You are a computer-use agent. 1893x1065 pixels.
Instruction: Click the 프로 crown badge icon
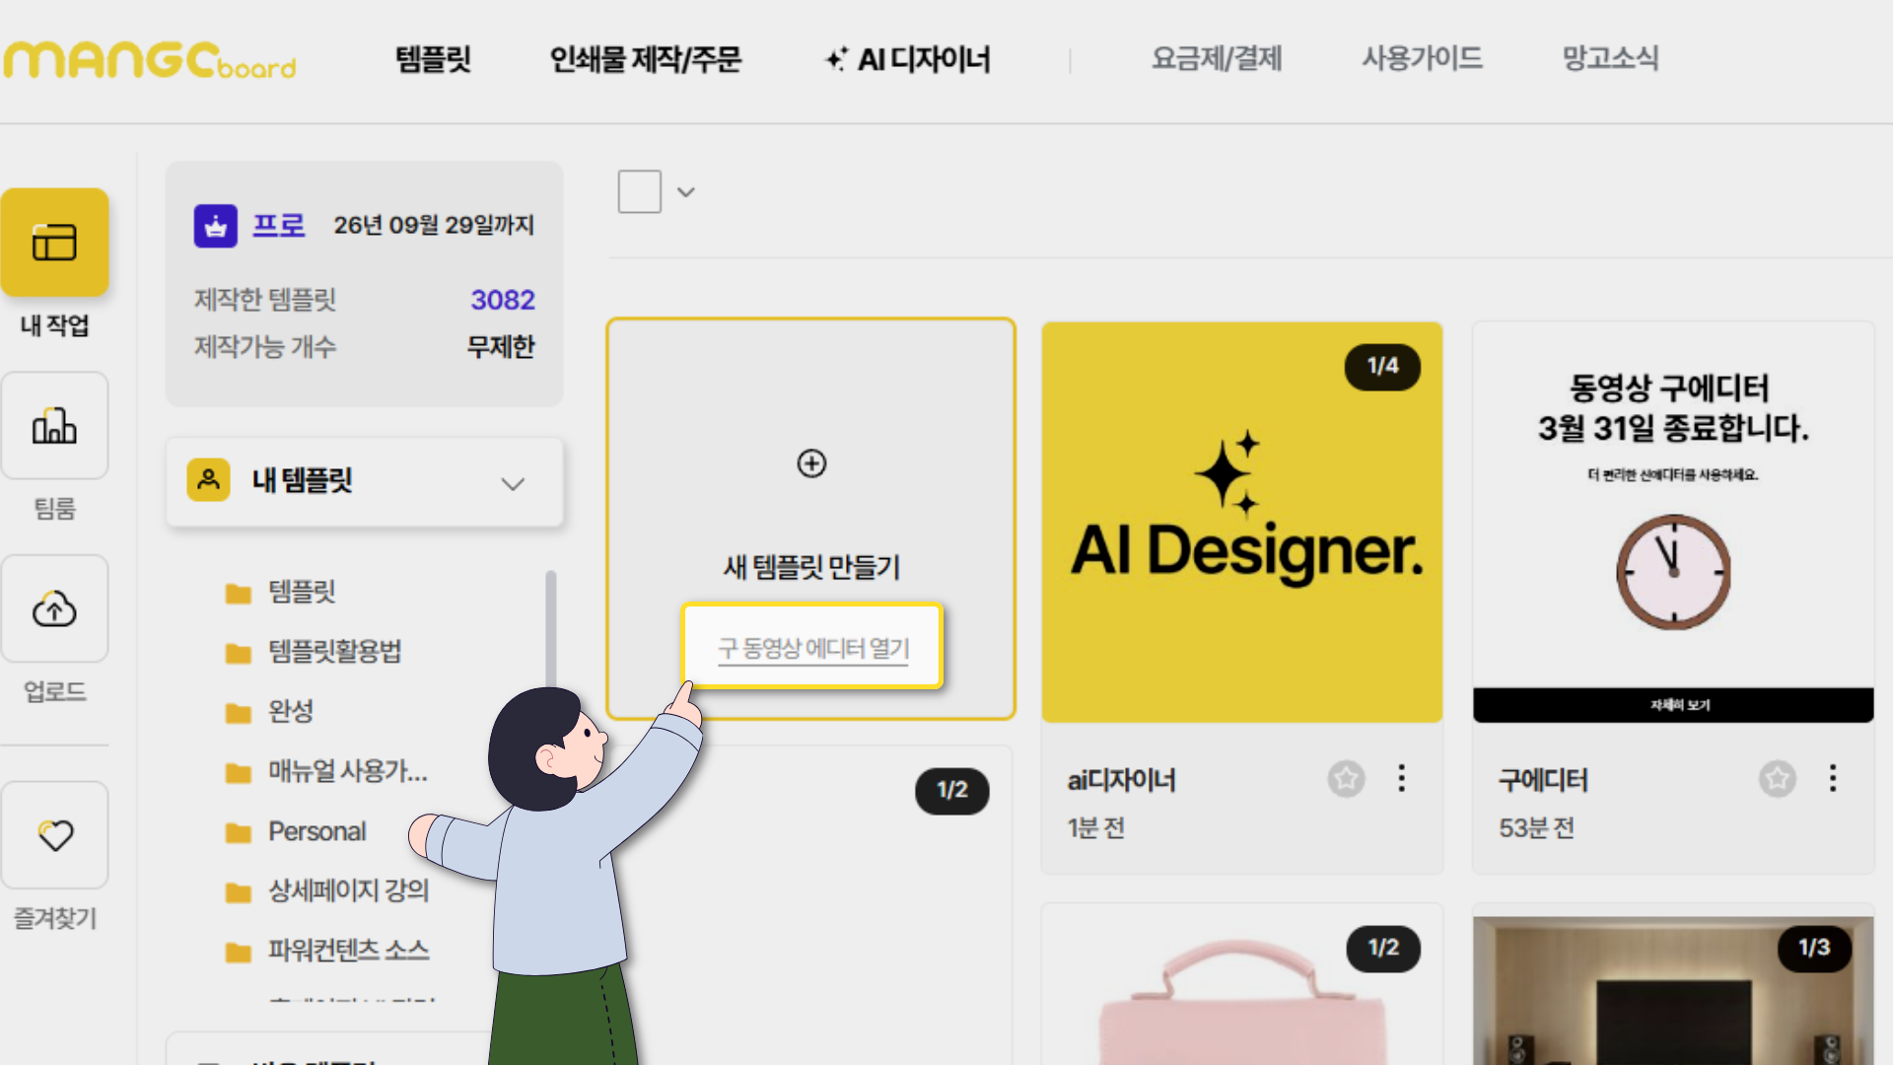(215, 226)
